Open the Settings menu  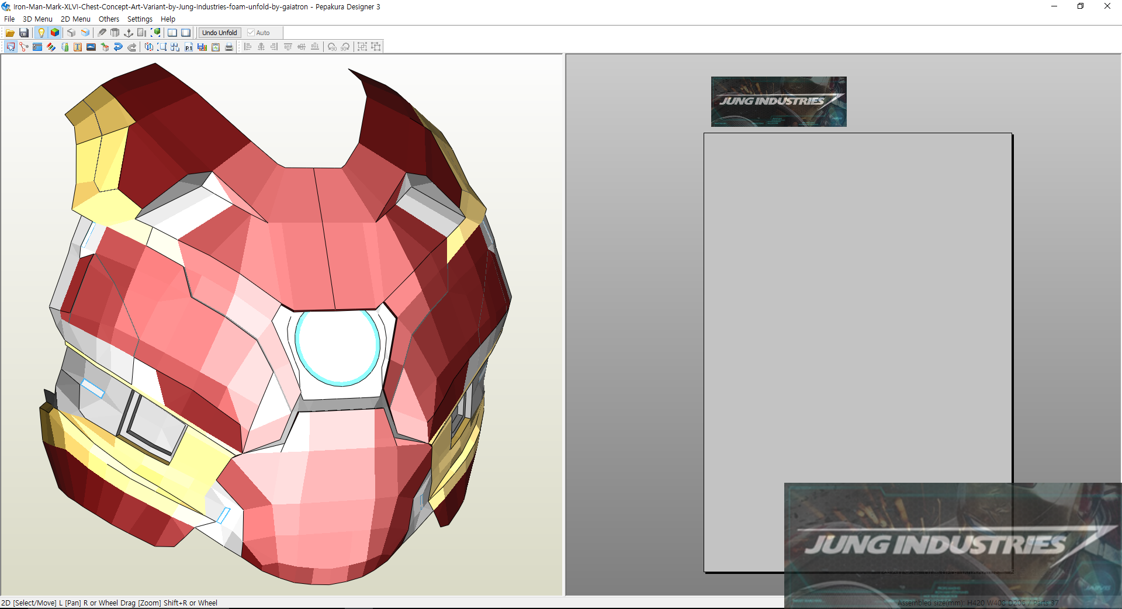(x=140, y=19)
